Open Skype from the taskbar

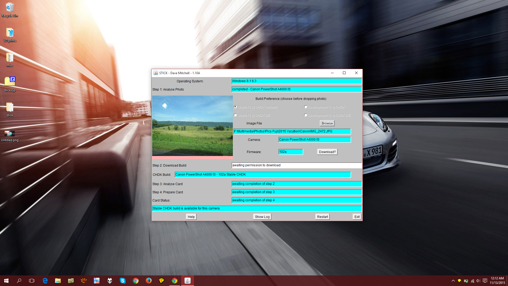pos(123,281)
